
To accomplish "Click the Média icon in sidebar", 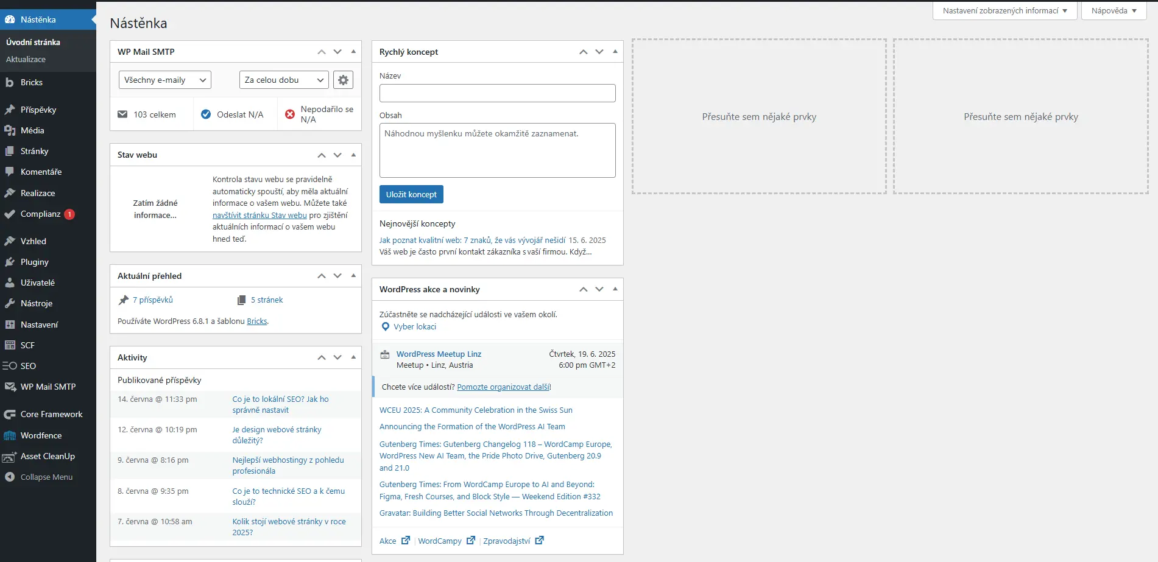I will (x=10, y=130).
